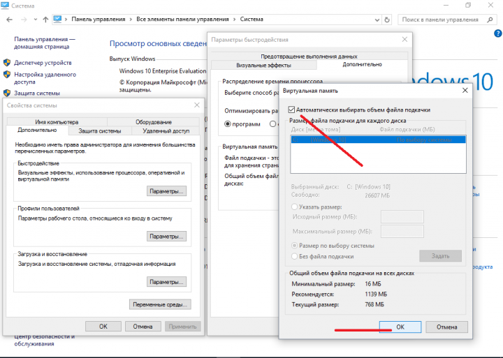Open Профили пользователей Параметры button
Screen dimensions: 503x358
[166, 236]
